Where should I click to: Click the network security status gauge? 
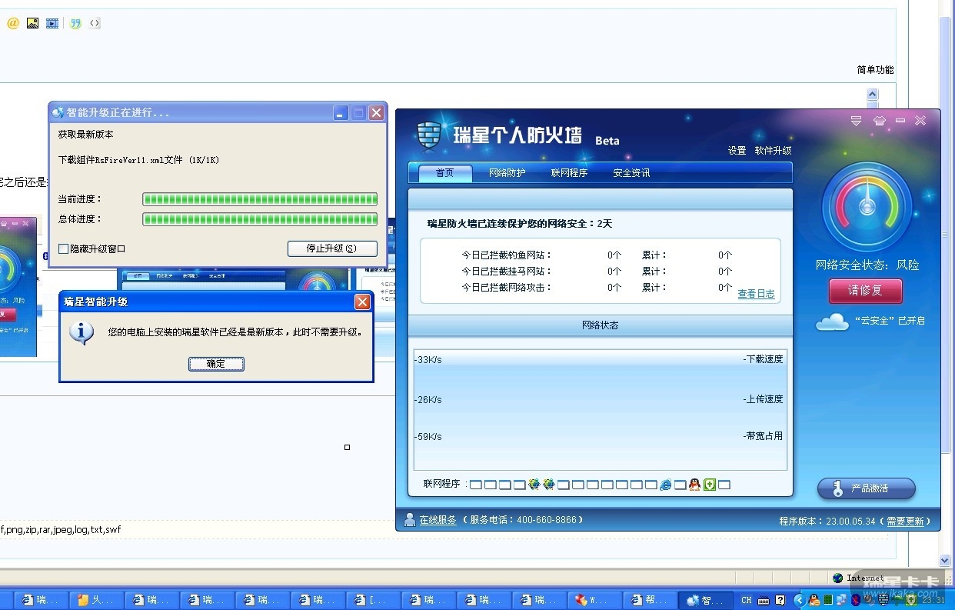point(867,207)
